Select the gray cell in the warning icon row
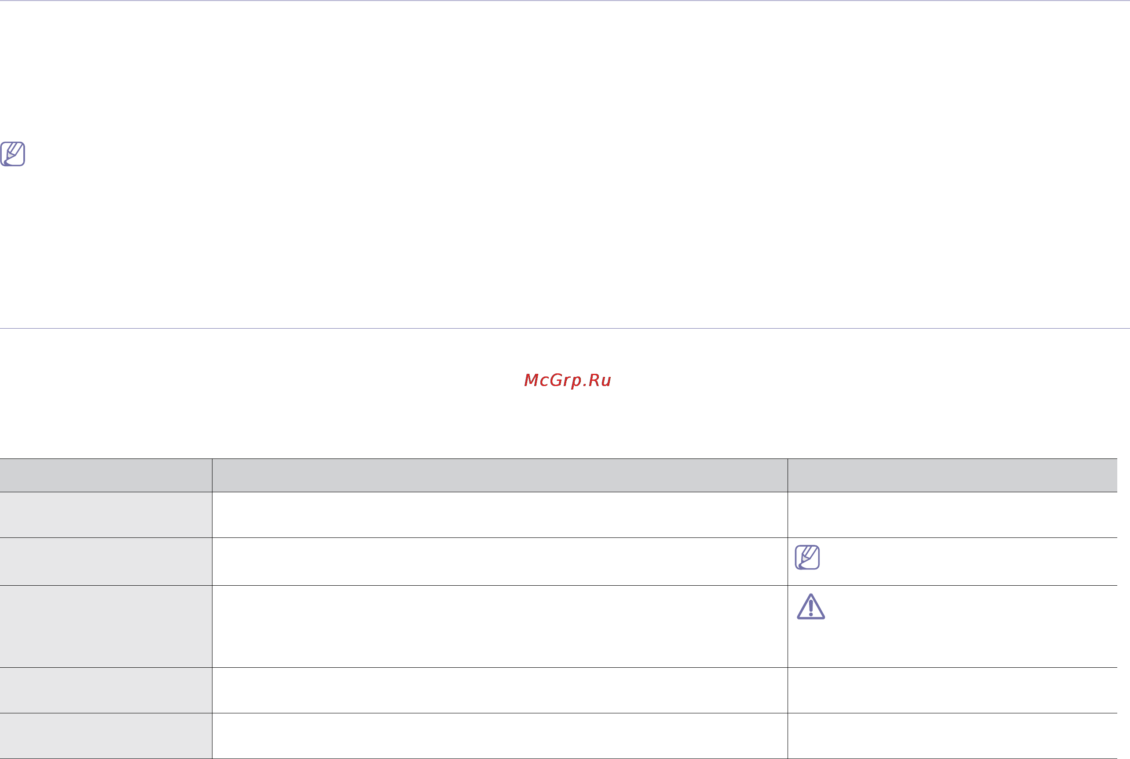 pos(106,627)
